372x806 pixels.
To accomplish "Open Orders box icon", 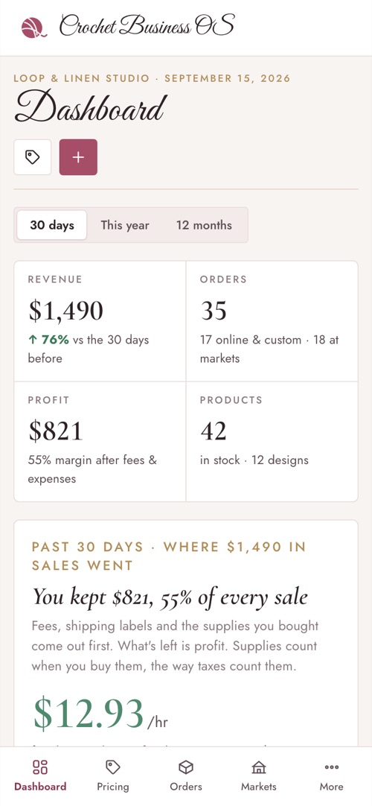I will [186, 767].
